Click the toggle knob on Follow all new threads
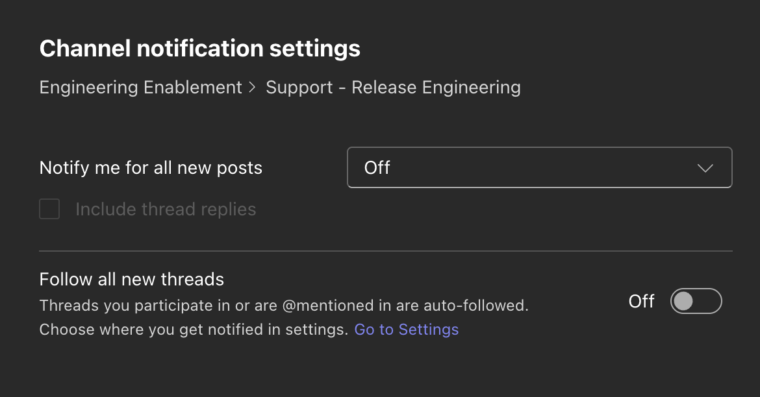760x397 pixels. tap(684, 301)
